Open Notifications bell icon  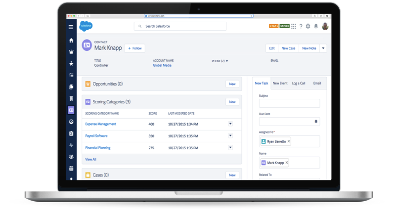(x=316, y=26)
